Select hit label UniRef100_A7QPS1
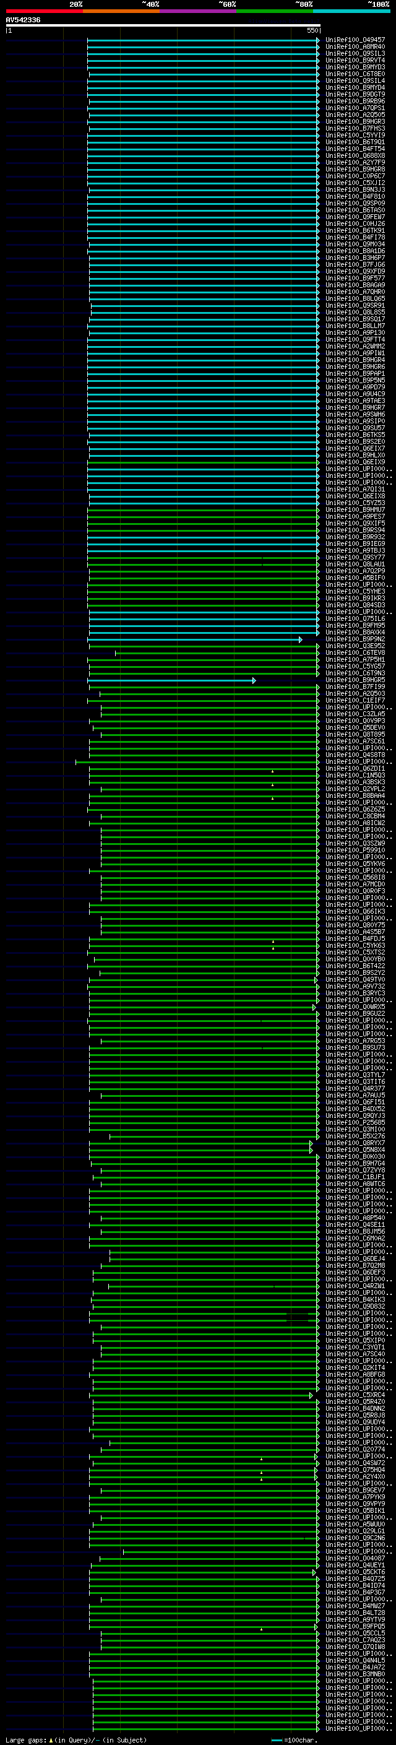The height and width of the screenshot is (1745, 396). (x=355, y=108)
